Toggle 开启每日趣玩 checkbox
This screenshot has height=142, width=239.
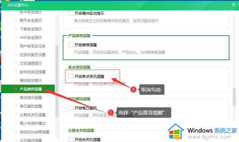click(71, 108)
